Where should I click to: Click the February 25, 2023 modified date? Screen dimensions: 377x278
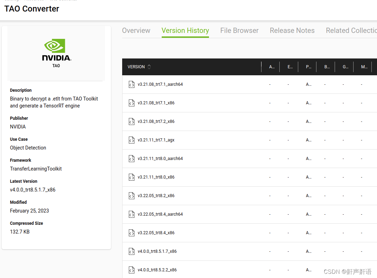(x=29, y=211)
